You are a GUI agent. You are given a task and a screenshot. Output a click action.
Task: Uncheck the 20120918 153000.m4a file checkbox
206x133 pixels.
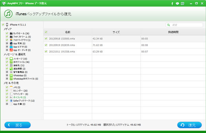click(46, 38)
